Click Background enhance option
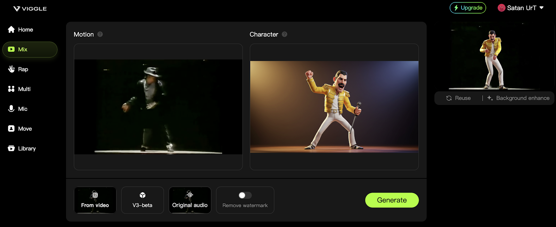Screen dimensions: 556x227 [518, 98]
